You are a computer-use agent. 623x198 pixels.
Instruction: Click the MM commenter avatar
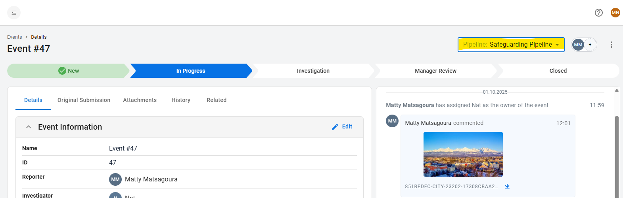(392, 121)
